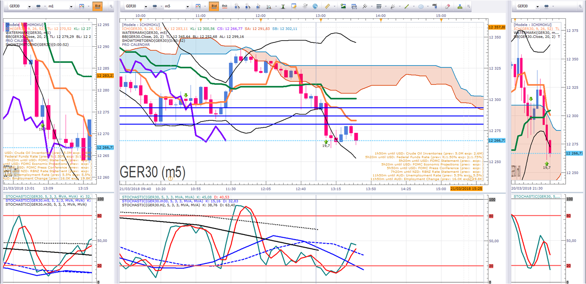Image resolution: width=586 pixels, height=284 pixels.
Task: Toggle the Ask price button
Action: (225, 7)
